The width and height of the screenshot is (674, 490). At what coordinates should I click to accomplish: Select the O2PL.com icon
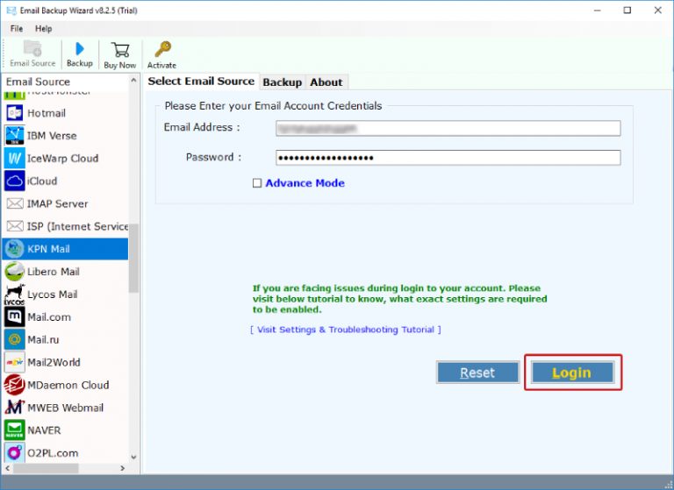point(14,453)
